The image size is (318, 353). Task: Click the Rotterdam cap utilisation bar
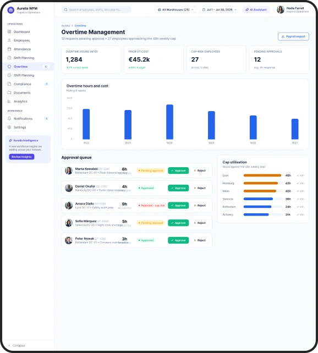[x=263, y=207]
